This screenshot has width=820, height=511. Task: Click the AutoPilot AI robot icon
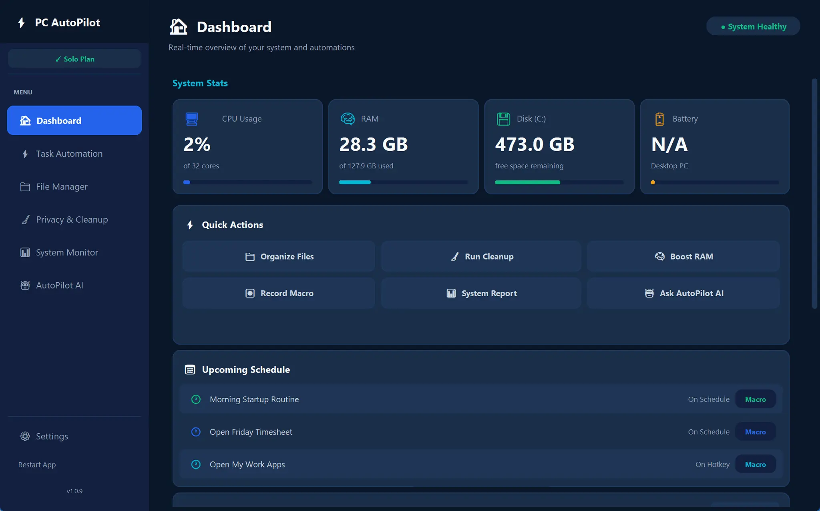click(25, 285)
